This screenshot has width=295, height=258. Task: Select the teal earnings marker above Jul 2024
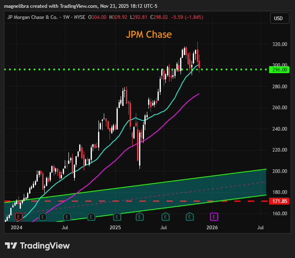pyautogui.click(x=67, y=217)
